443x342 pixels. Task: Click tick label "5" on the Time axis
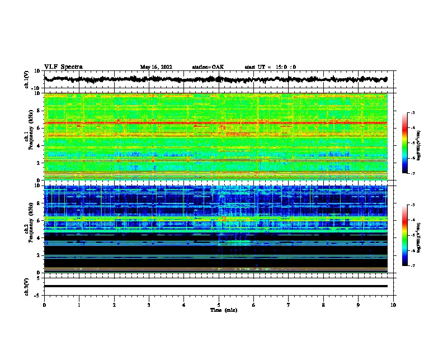click(219, 305)
